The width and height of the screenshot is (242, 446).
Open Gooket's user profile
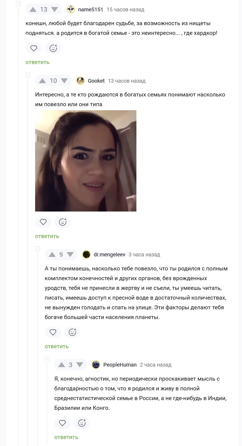(96, 81)
